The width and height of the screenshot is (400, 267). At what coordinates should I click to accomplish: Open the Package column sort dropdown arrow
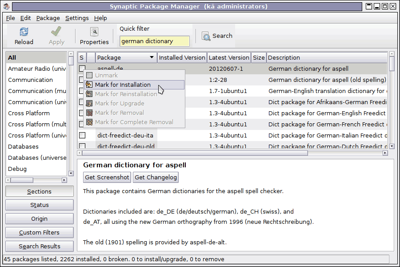(x=152, y=57)
